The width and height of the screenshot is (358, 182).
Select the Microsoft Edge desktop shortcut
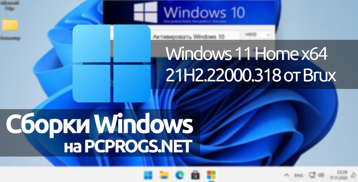(x=9, y=5)
